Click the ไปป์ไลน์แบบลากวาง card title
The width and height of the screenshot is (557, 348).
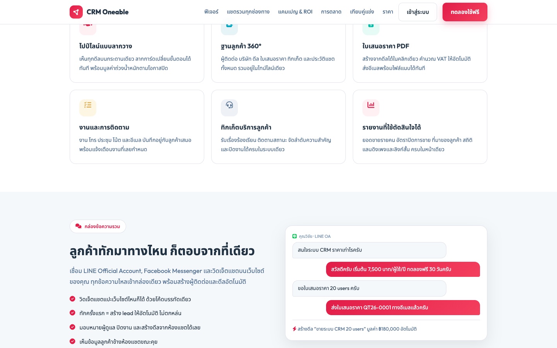(x=106, y=46)
